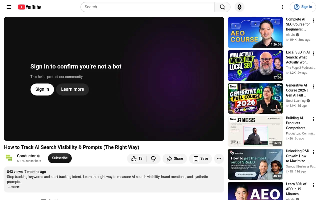Expand the description with ...more

point(13,187)
